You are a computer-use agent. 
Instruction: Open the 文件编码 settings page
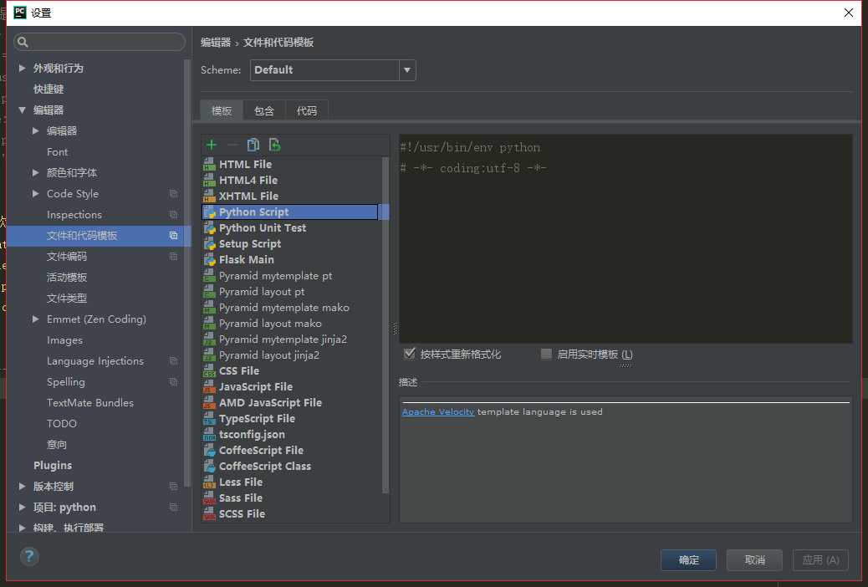pos(67,257)
